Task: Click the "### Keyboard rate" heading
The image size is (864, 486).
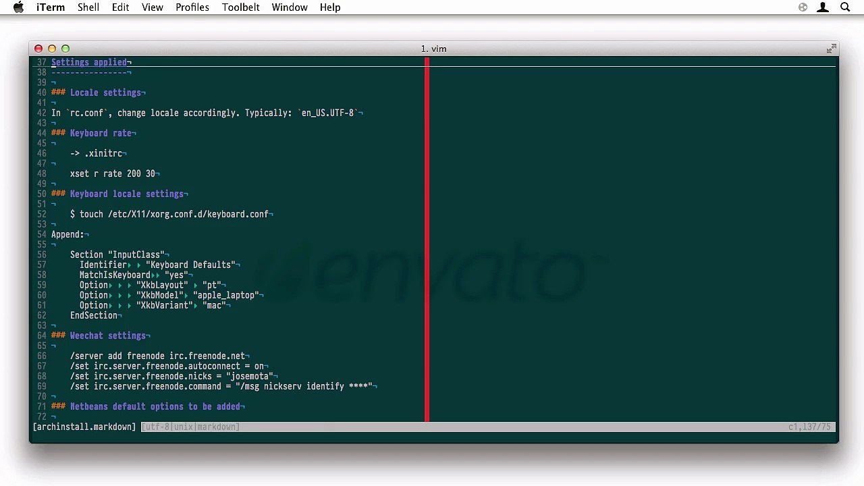Action: [x=92, y=133]
